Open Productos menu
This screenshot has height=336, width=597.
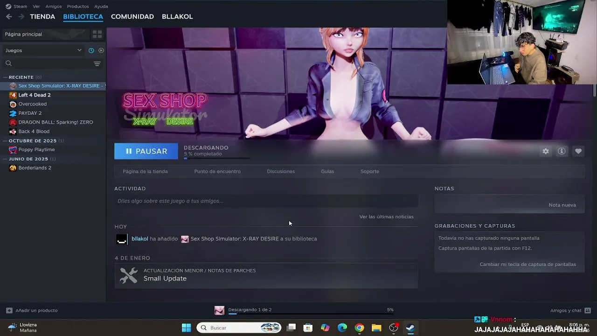point(78,7)
